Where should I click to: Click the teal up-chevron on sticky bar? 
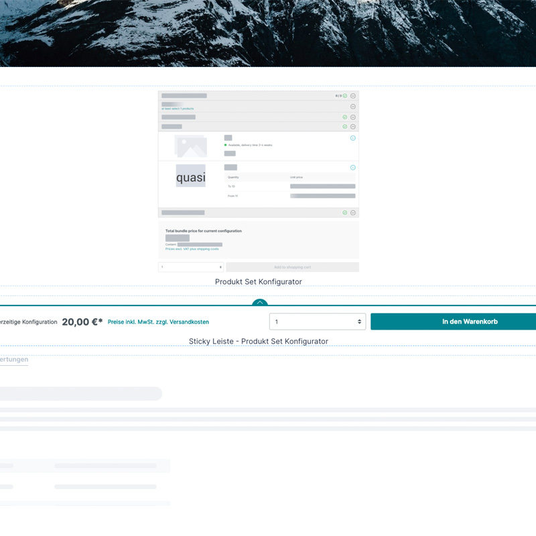260,303
